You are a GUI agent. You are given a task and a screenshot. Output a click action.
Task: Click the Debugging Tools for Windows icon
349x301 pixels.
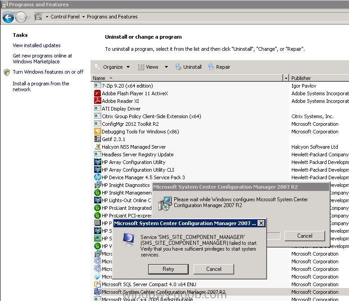click(x=97, y=132)
